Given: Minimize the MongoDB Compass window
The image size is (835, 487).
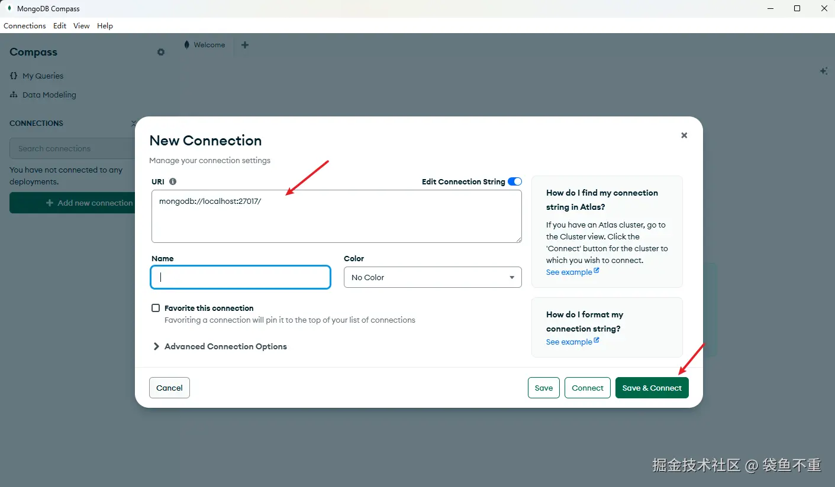Looking at the screenshot, I should [x=770, y=8].
